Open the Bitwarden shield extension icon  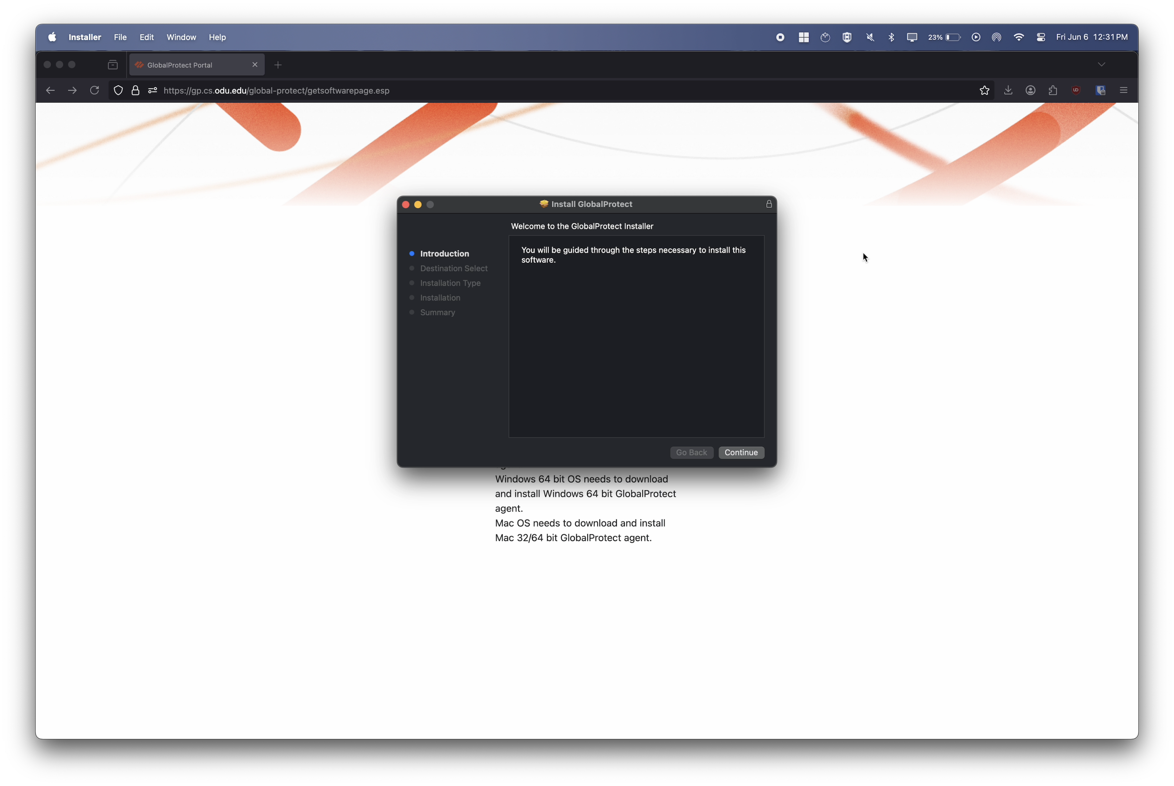pos(1100,90)
